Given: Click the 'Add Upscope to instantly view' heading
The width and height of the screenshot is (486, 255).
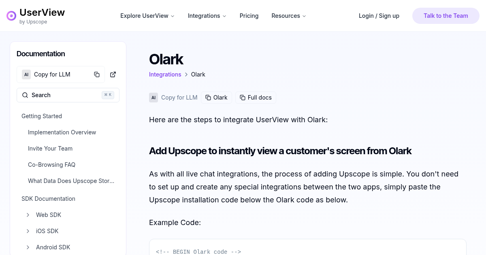Looking at the screenshot, I should pyautogui.click(x=280, y=151).
